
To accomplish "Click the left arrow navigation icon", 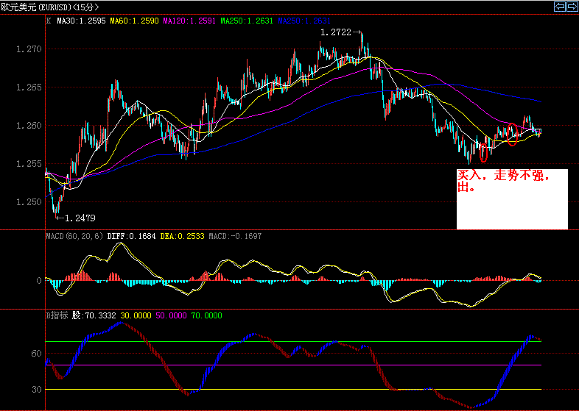I will (560, 7).
